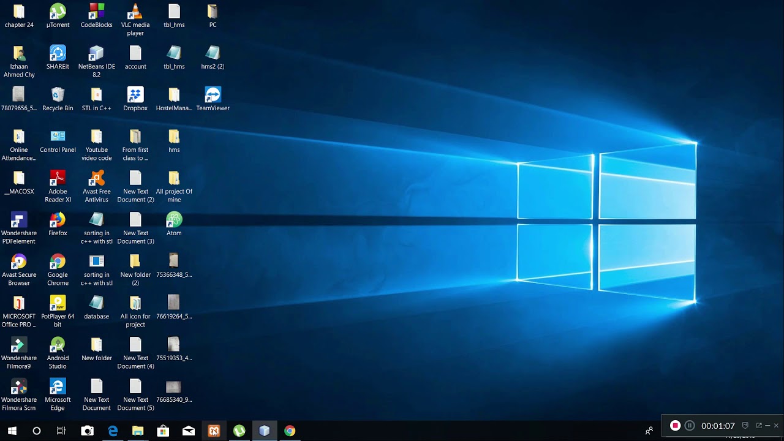Select the STL in C++ folder

(96, 99)
